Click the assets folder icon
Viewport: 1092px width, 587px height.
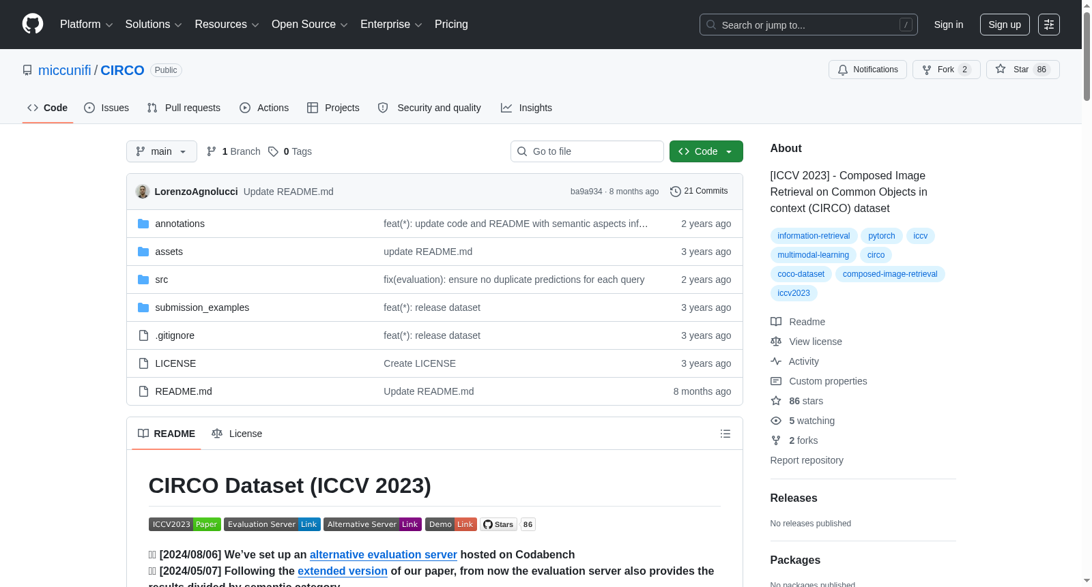(143, 252)
